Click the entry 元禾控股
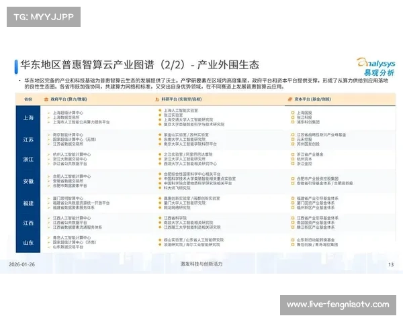403x322 pixels. pyautogui.click(x=304, y=140)
